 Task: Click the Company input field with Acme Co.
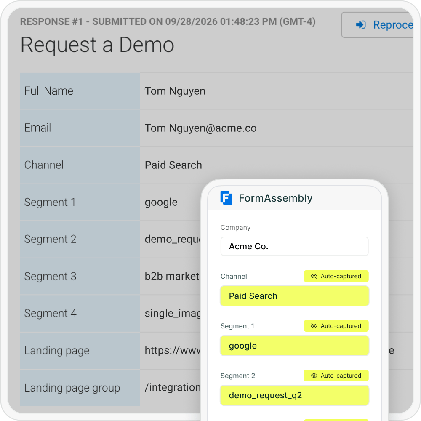(294, 246)
